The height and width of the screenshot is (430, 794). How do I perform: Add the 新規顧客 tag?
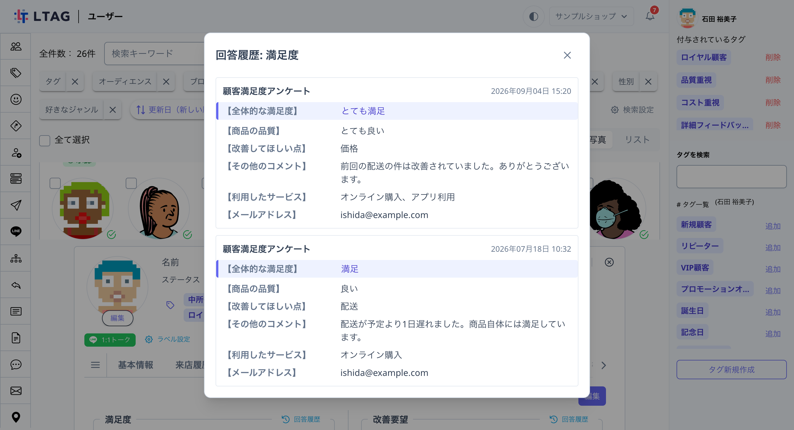point(773,226)
